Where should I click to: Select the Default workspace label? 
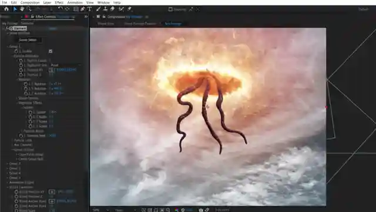(364, 9)
